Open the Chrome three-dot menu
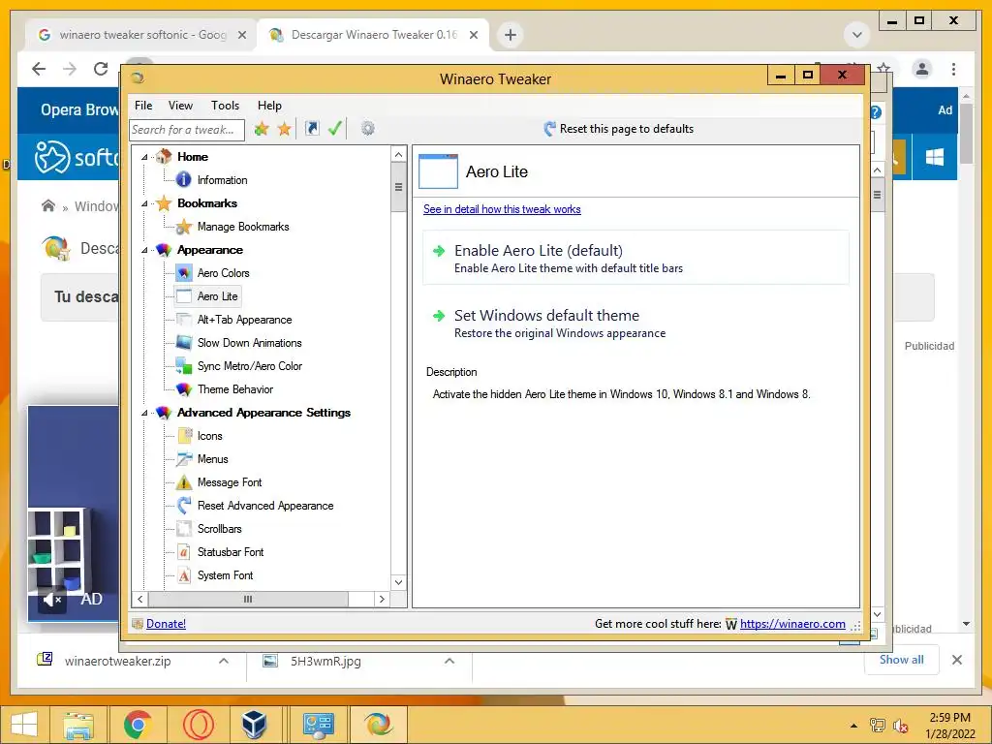The image size is (992, 744). [953, 69]
